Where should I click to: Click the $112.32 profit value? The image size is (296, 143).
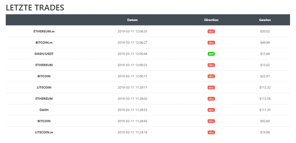(x=265, y=87)
